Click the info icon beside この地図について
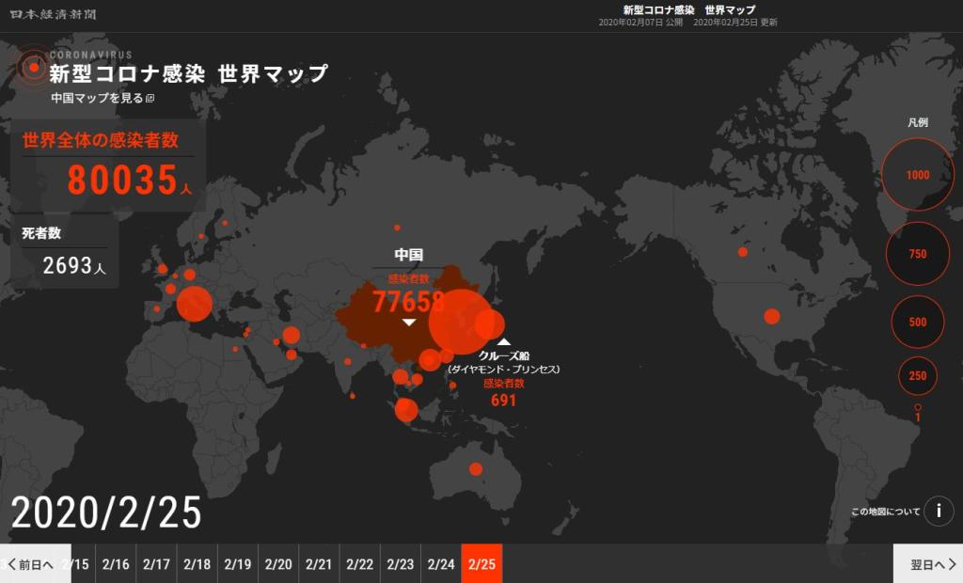963x583 pixels. pos(938,512)
